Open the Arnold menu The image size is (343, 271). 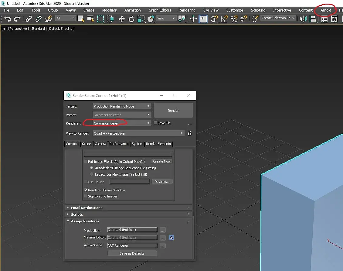(x=326, y=10)
